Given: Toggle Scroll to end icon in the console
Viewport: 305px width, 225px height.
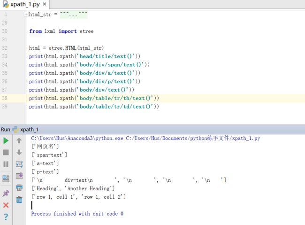Looking at the screenshot, I should tap(19, 176).
